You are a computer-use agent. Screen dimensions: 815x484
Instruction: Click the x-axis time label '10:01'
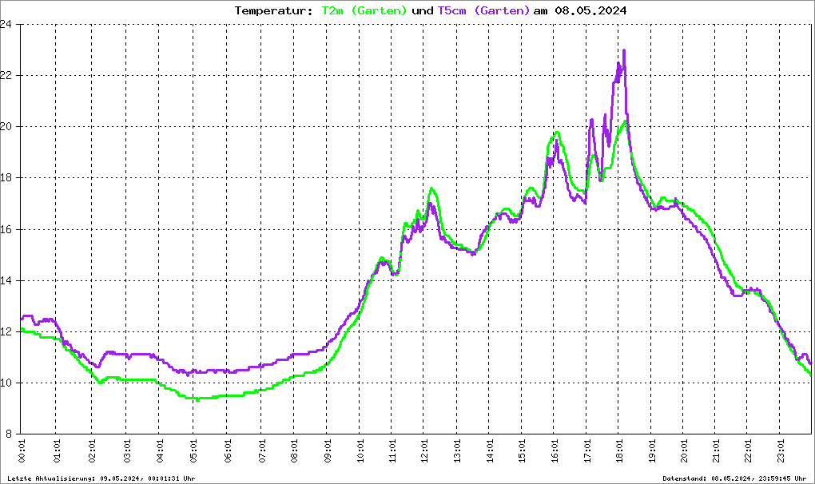360,450
